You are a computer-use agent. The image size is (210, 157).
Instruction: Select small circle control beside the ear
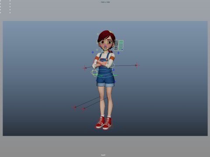tap(97, 43)
